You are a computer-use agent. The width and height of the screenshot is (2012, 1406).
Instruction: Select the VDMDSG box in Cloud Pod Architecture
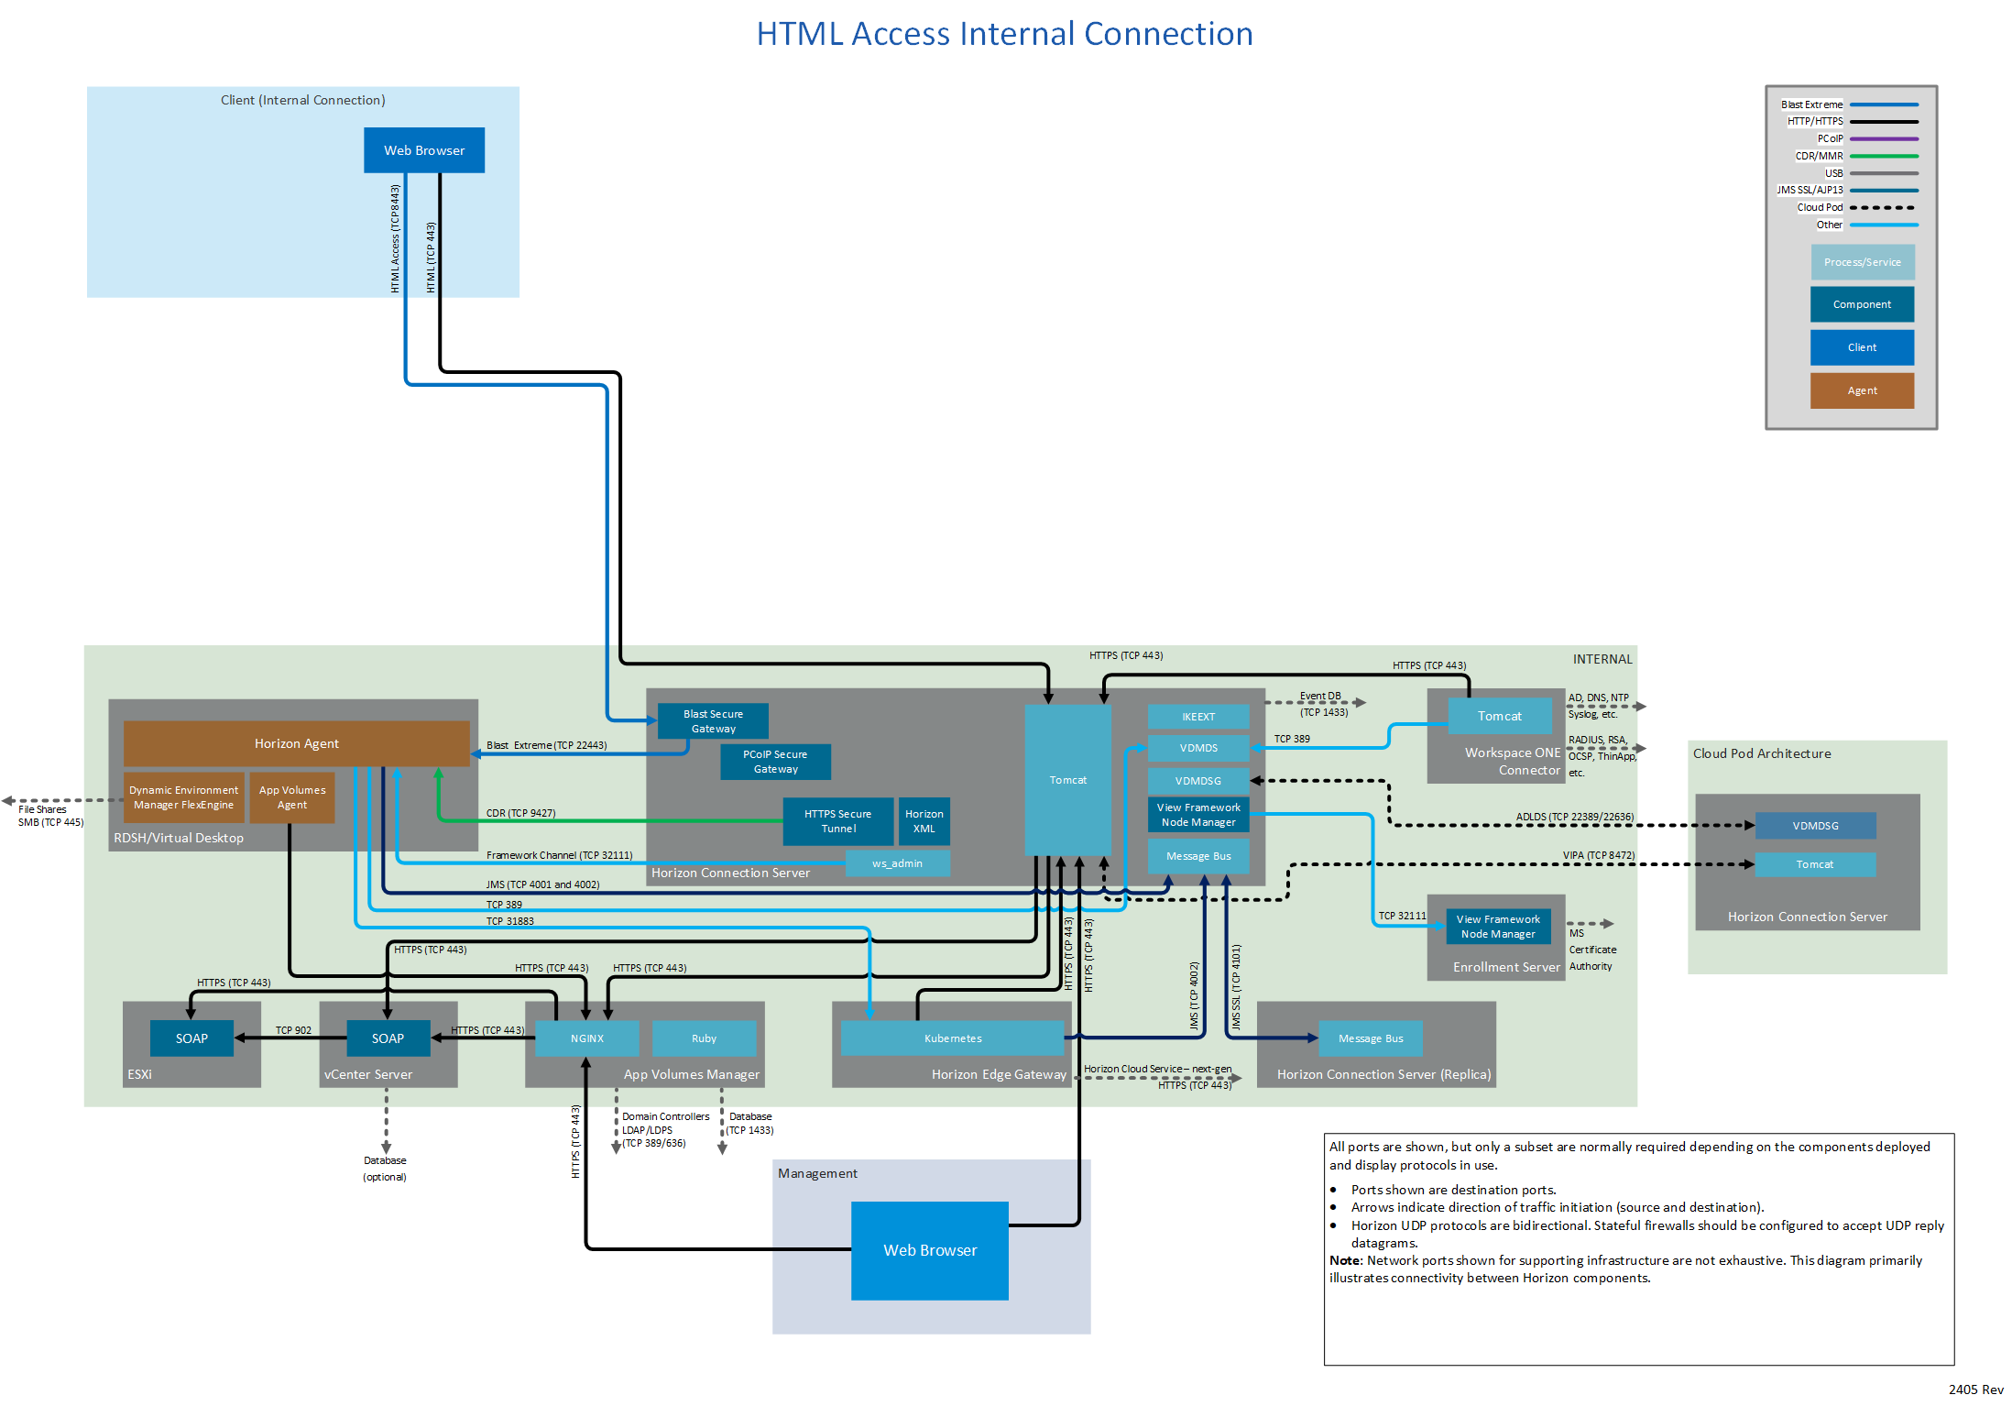1815,826
